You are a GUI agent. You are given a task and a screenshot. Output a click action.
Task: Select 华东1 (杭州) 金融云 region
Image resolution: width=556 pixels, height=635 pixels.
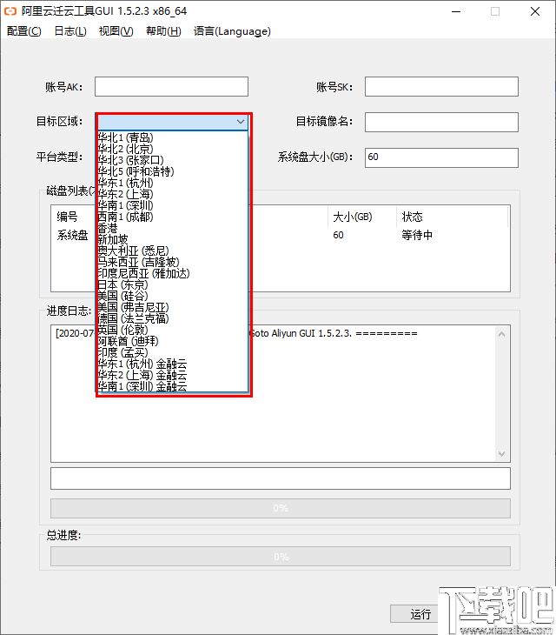(x=172, y=364)
